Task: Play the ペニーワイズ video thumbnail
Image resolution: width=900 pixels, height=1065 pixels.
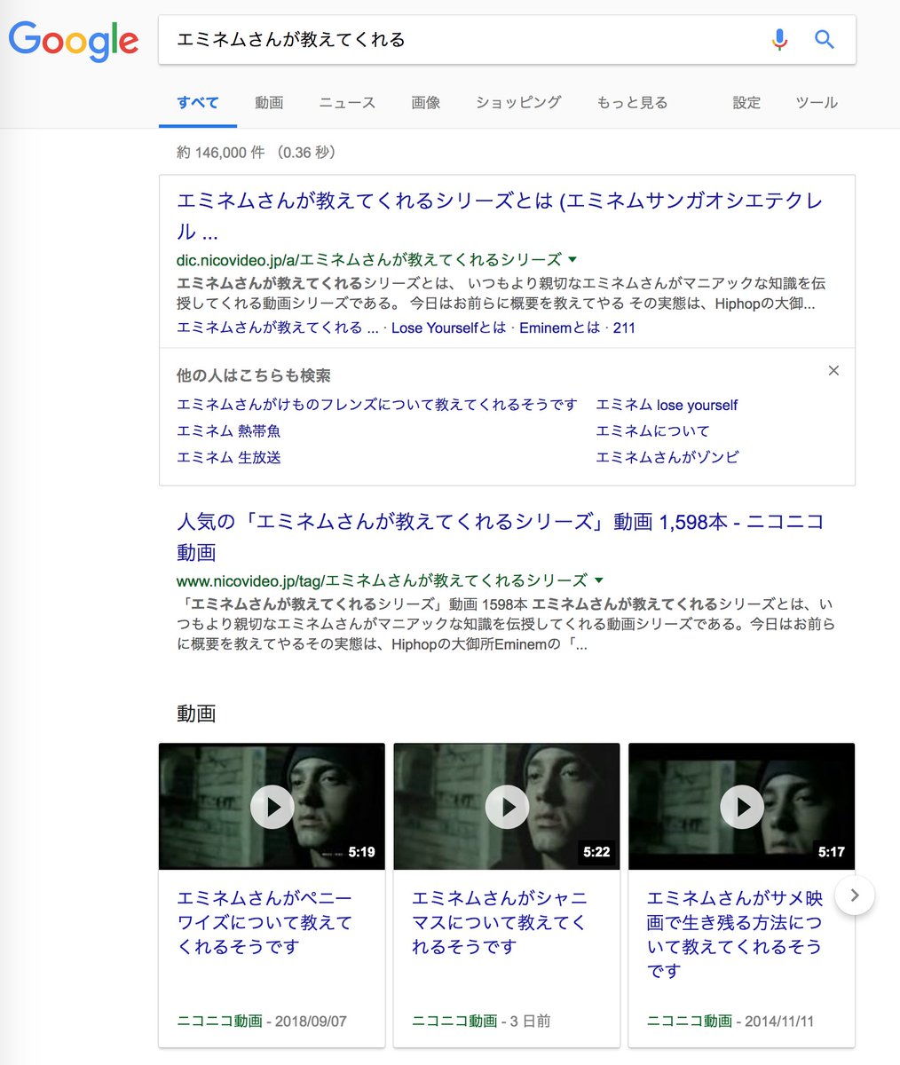Action: [272, 807]
